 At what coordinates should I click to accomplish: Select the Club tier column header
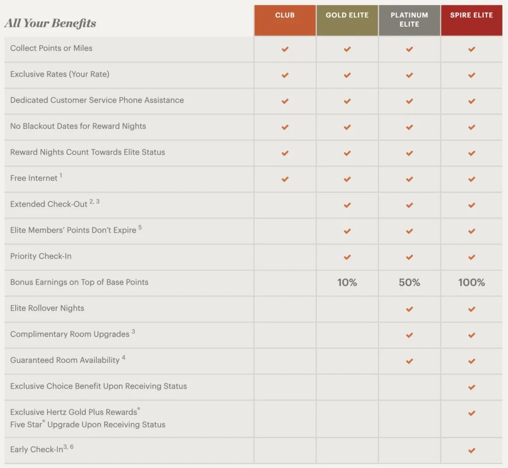point(285,20)
